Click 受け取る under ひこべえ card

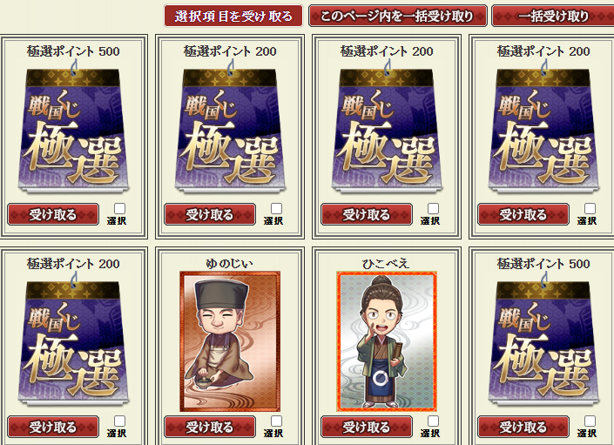pos(367,427)
